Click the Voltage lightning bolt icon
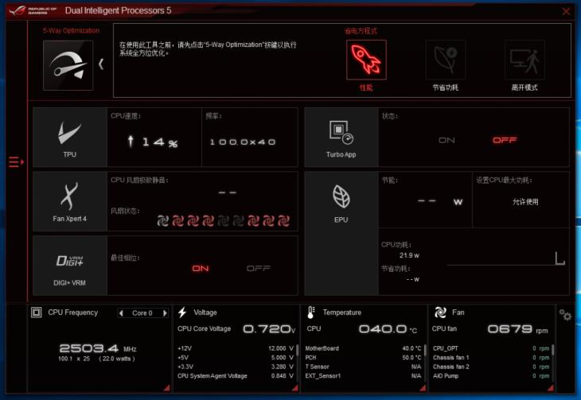Viewport: 581px width, 400px height. pos(182,313)
